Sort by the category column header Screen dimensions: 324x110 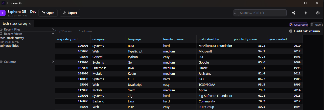click(108, 39)
